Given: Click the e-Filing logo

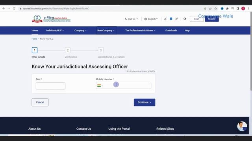Looking at the screenshot, I should pos(51,19).
